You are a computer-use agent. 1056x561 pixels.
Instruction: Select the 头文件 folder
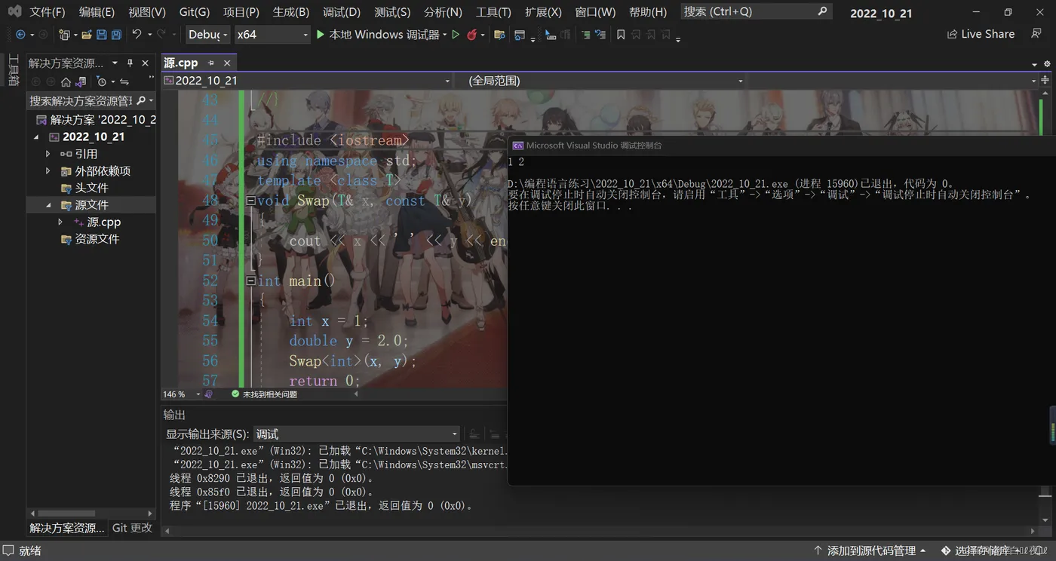tap(91, 188)
